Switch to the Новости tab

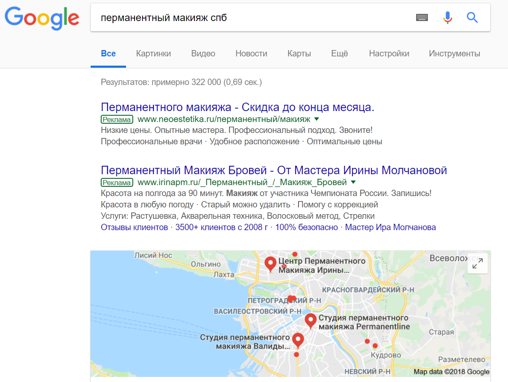[x=251, y=53]
